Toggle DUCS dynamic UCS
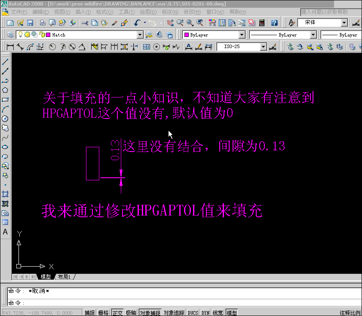This screenshot has width=362, height=316. click(193, 313)
